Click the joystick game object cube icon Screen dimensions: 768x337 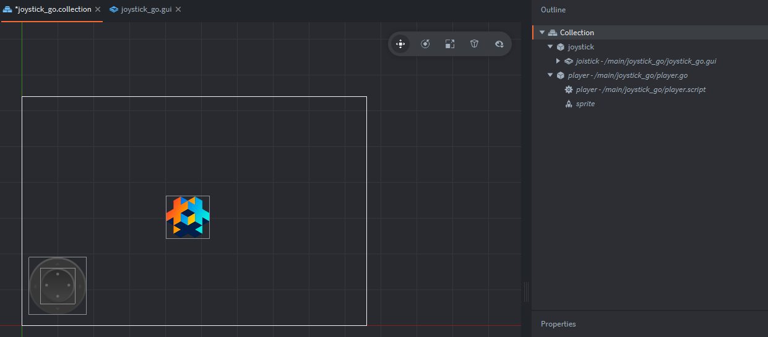tap(560, 47)
